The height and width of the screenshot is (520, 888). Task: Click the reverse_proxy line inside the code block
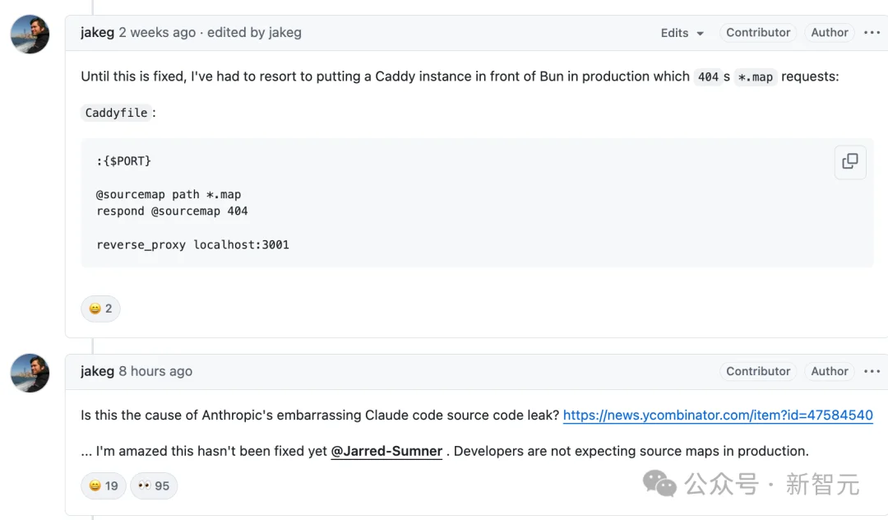[x=192, y=245]
